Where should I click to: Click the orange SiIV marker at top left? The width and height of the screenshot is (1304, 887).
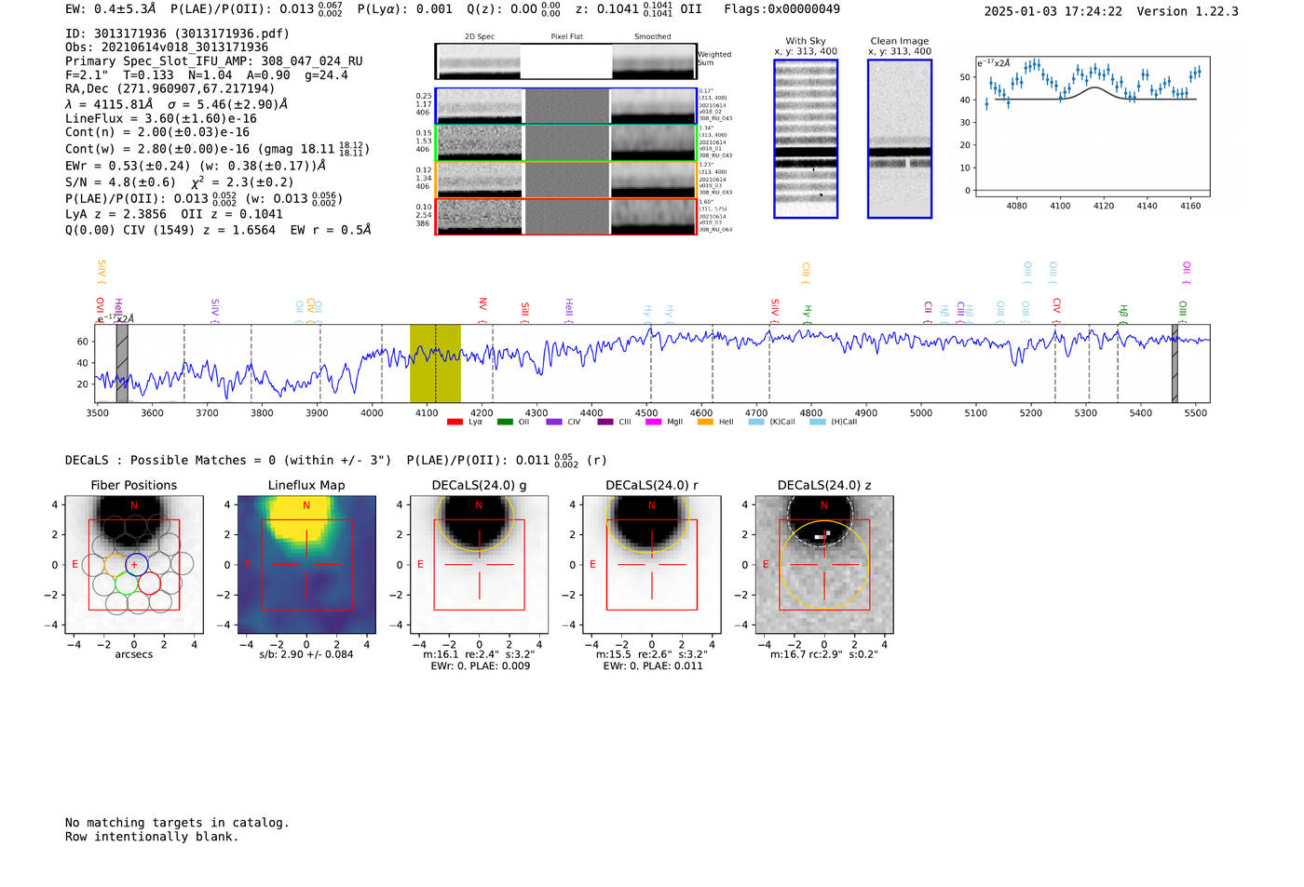point(101,272)
